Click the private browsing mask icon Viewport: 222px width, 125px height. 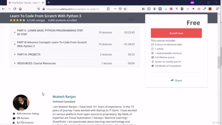click(x=192, y=2)
